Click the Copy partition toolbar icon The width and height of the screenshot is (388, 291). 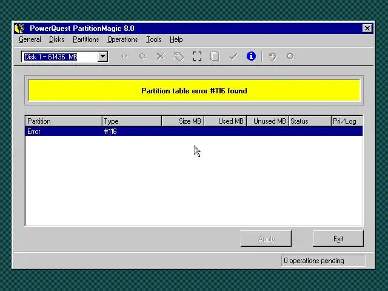point(215,56)
